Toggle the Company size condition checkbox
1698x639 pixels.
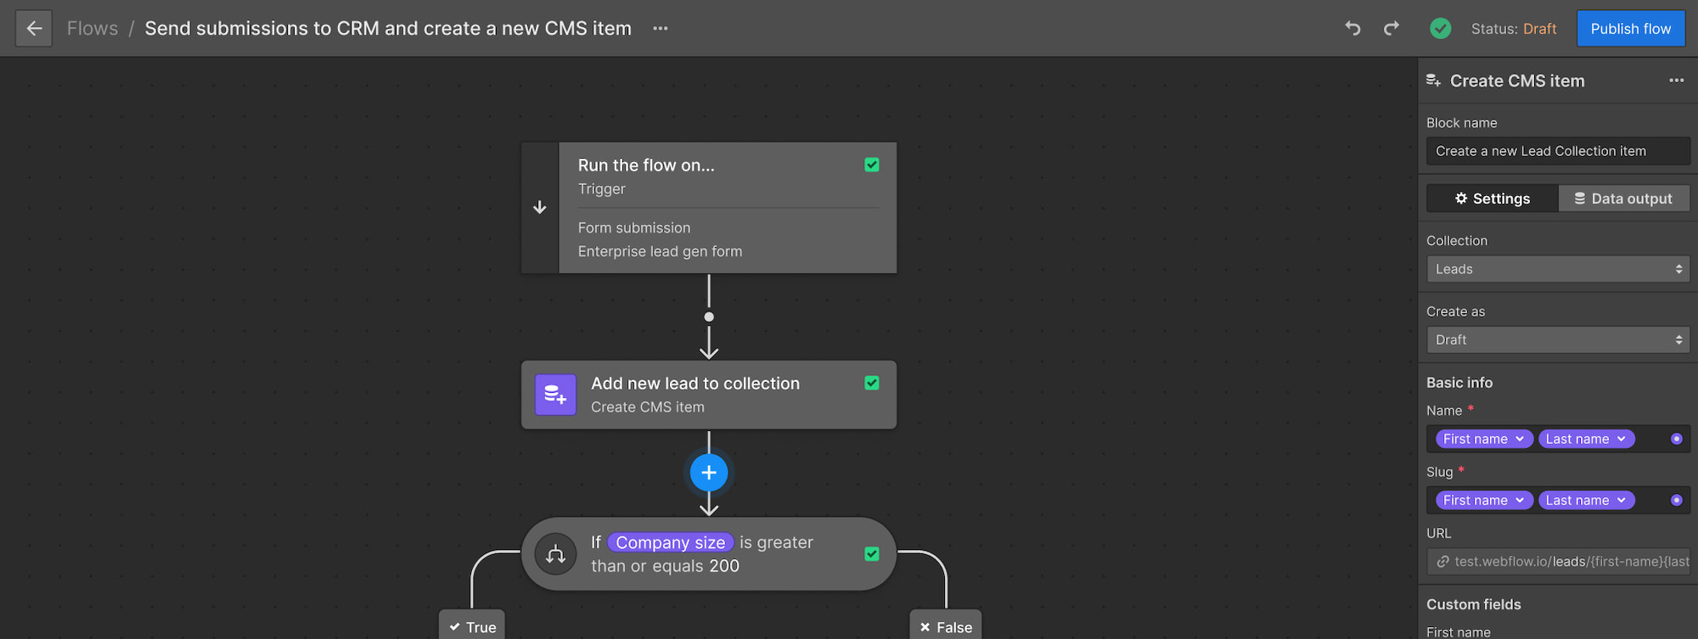tap(871, 554)
